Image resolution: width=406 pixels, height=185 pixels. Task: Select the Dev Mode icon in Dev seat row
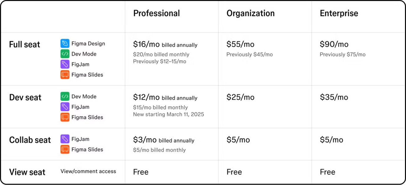point(65,97)
